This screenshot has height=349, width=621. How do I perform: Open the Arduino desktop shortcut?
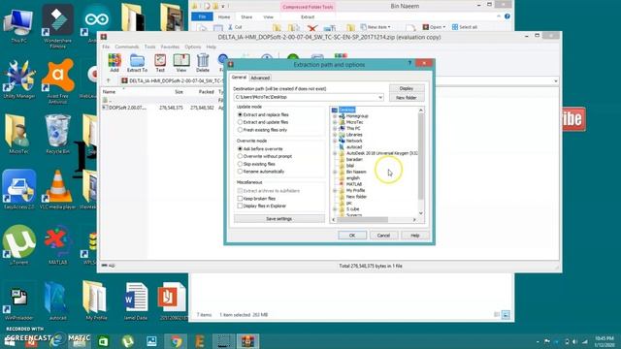click(96, 23)
